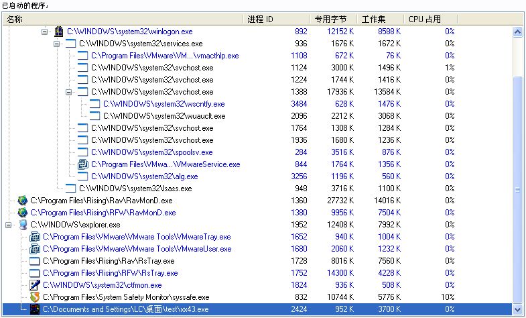
Task: Click the icon of svchost.exe PID 1764
Action: point(82,128)
